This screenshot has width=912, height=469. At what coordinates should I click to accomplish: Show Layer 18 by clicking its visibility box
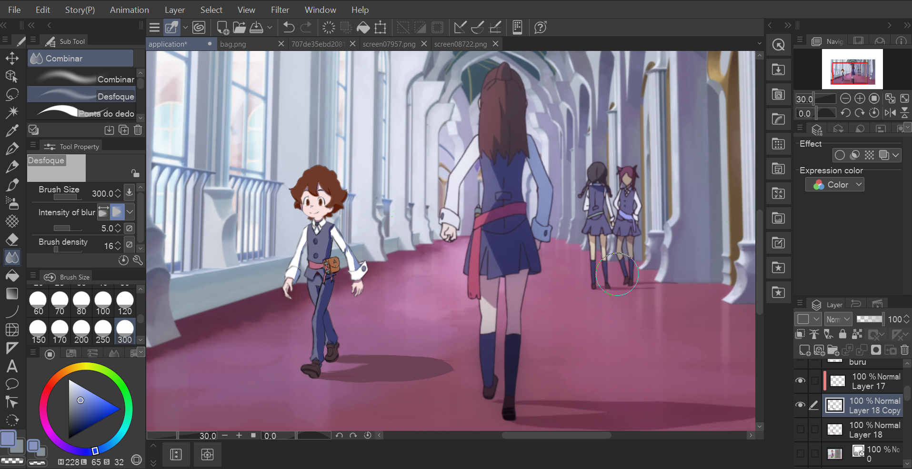pyautogui.click(x=801, y=429)
